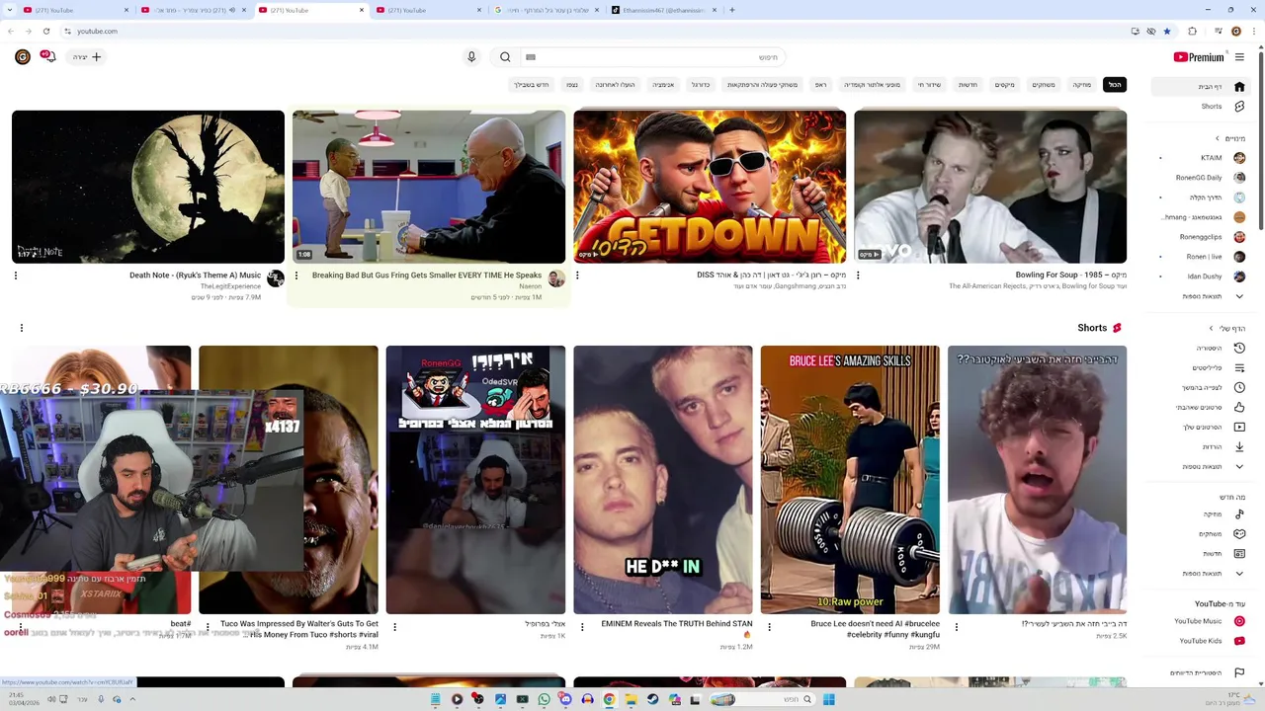Click the create video plus button
Image resolution: width=1265 pixels, height=711 pixels.
click(x=87, y=57)
